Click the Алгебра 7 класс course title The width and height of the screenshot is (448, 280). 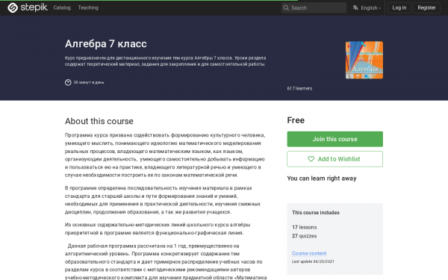pyautogui.click(x=106, y=44)
